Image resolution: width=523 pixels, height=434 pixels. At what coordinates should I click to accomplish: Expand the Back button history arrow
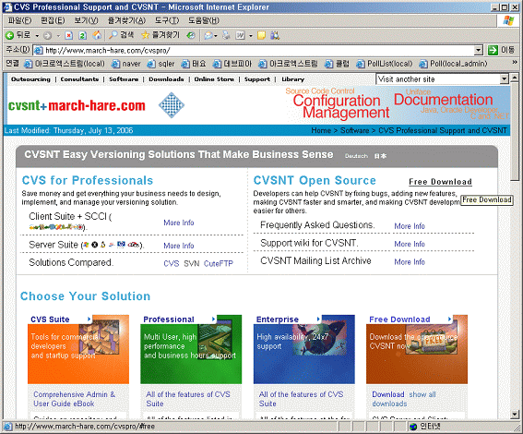coord(37,35)
